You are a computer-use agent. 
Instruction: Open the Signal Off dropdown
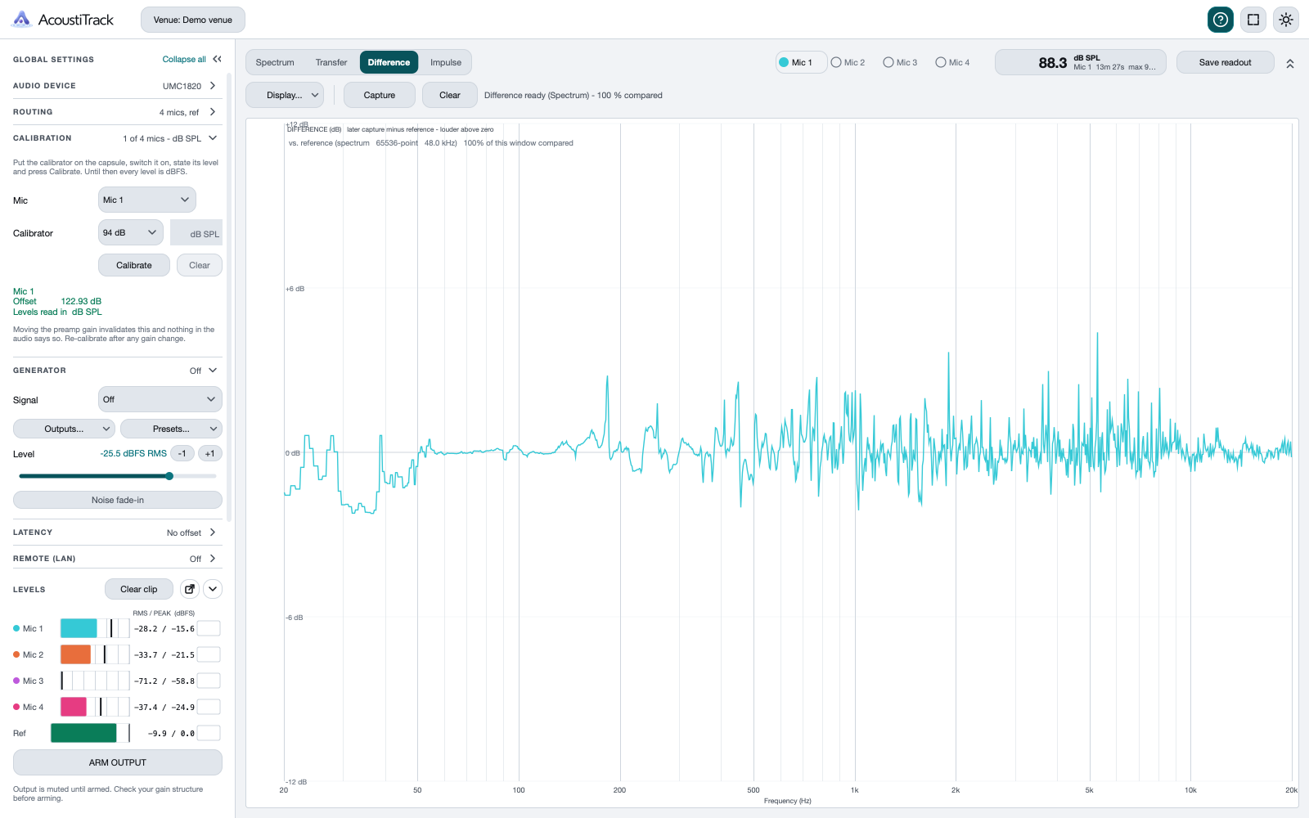[x=160, y=399]
